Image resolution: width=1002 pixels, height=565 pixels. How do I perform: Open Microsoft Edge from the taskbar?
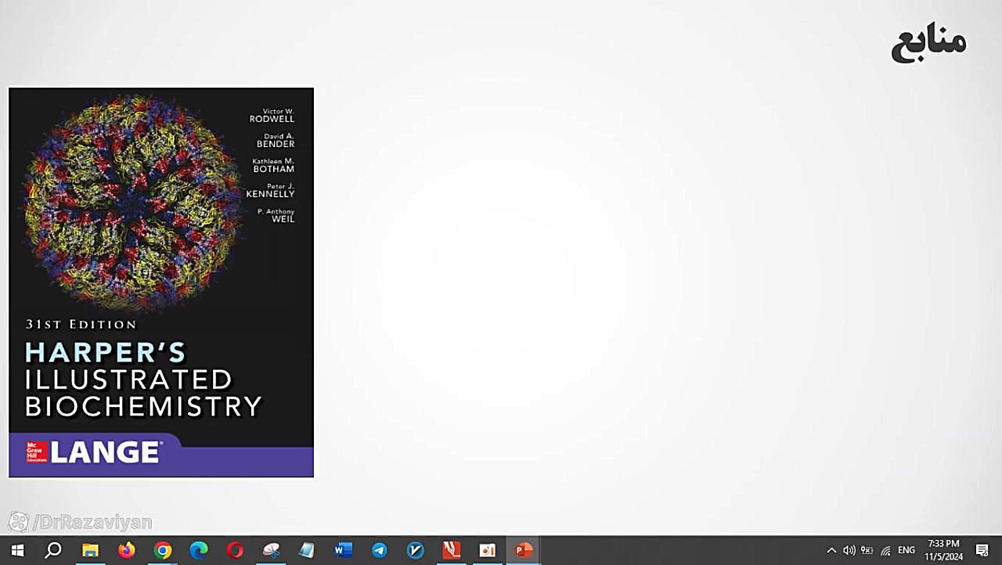coord(199,550)
